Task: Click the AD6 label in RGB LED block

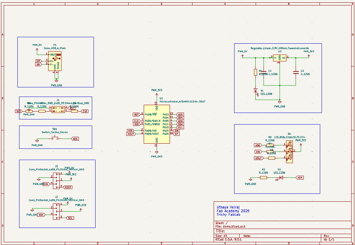Action: coord(258,145)
